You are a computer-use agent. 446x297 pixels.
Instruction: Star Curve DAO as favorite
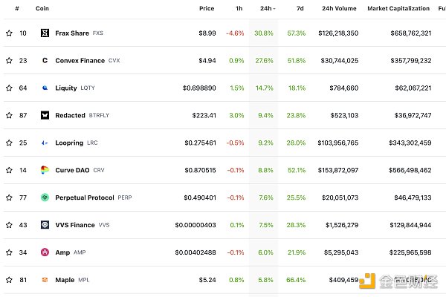click(9, 170)
